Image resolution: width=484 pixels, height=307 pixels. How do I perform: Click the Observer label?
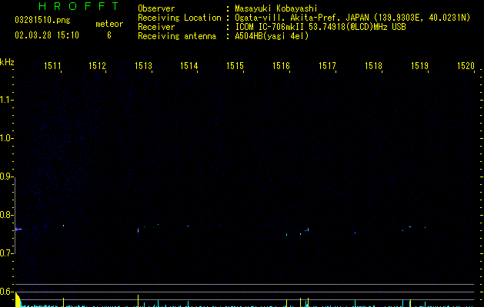[156, 8]
